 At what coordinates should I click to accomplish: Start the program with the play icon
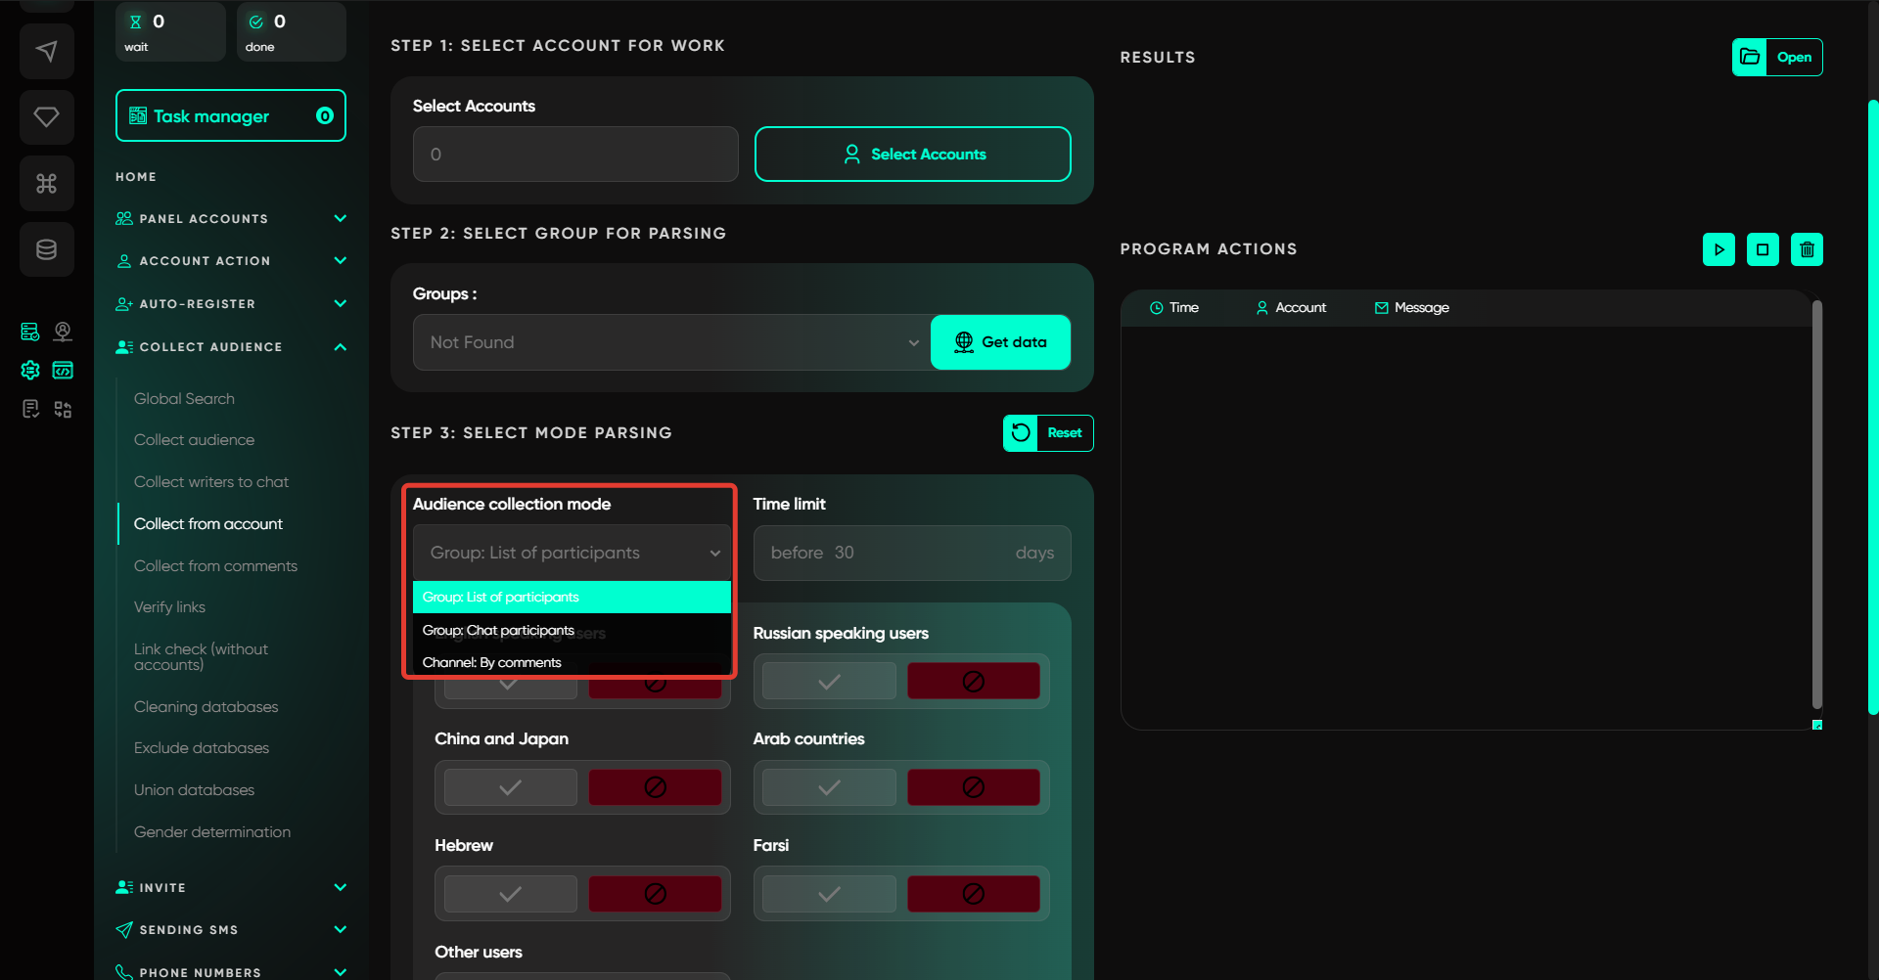(x=1719, y=249)
